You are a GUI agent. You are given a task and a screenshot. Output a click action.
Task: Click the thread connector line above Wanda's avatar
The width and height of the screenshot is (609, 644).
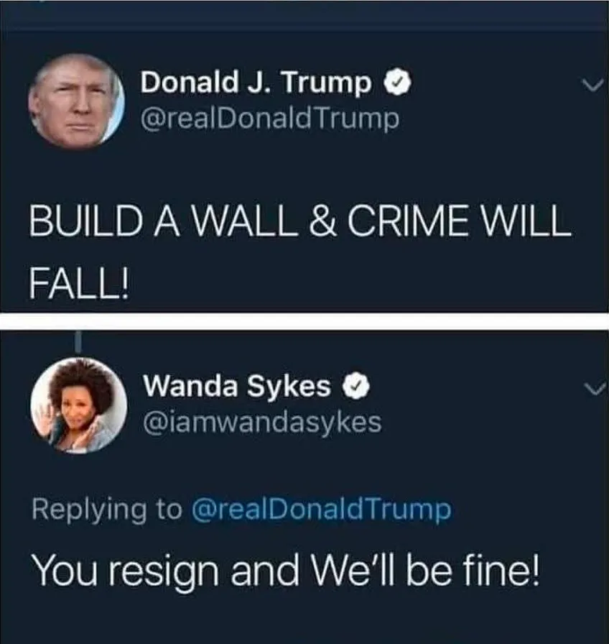pos(78,341)
